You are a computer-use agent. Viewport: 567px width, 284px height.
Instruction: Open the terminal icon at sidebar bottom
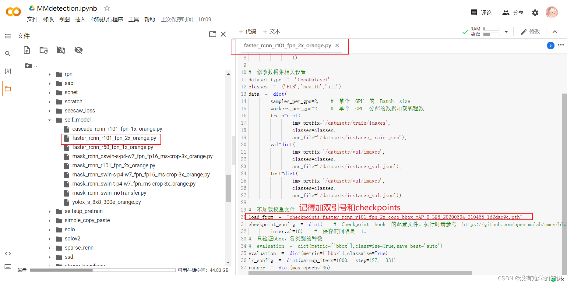tap(8, 267)
